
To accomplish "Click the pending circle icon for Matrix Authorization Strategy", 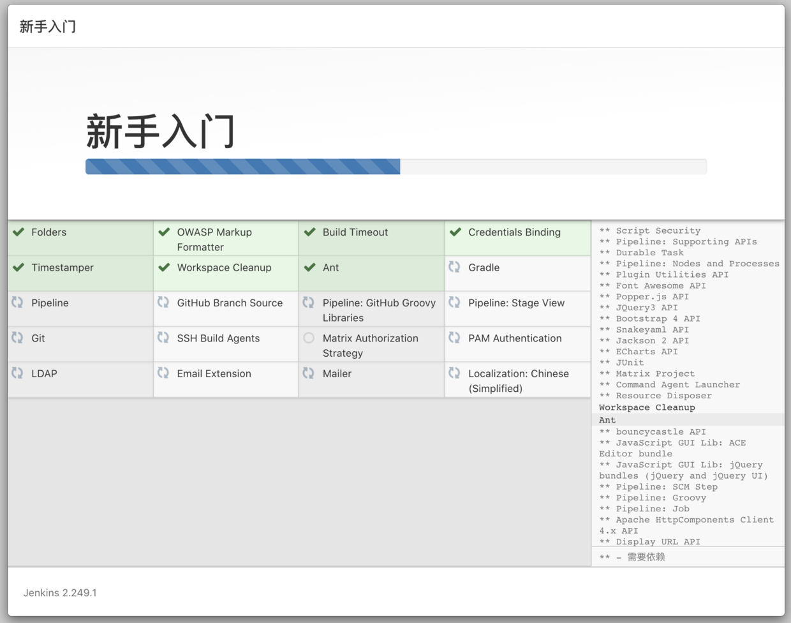I will point(309,338).
